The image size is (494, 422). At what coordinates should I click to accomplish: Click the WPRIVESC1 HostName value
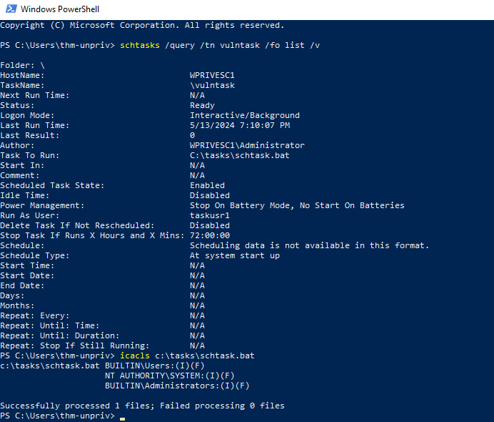[x=212, y=75]
